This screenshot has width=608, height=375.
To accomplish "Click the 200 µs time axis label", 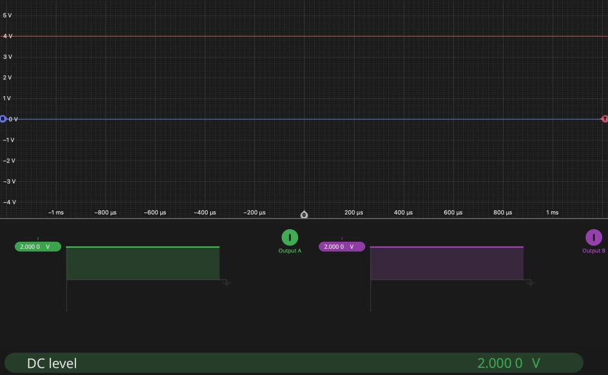I will click(x=354, y=213).
